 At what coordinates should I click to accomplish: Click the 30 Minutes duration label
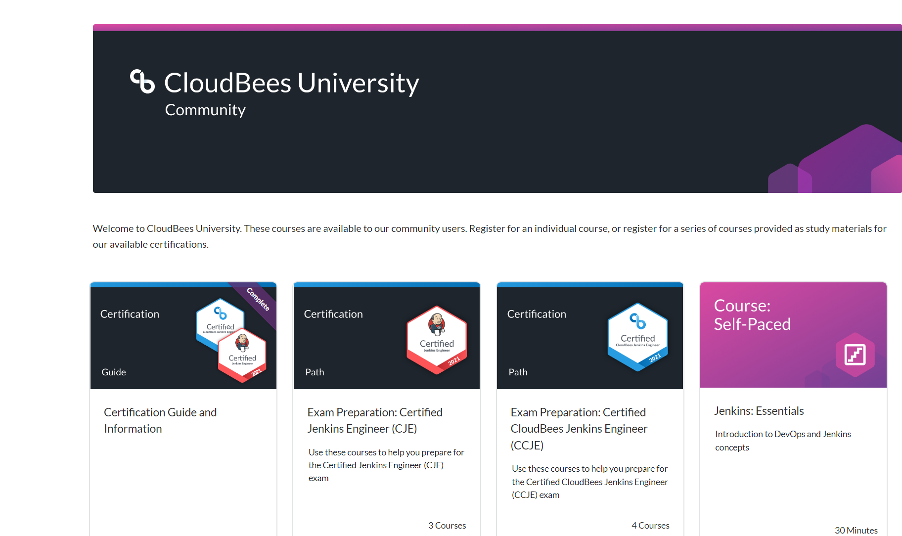856,530
